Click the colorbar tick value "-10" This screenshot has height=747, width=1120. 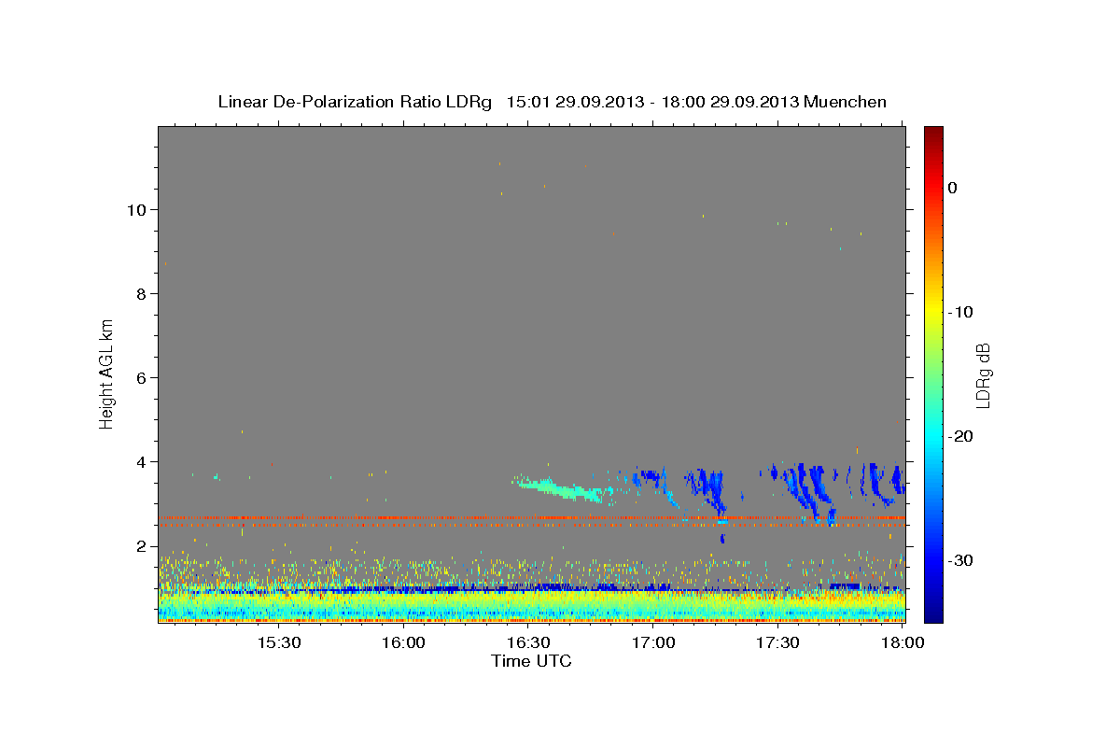(961, 312)
